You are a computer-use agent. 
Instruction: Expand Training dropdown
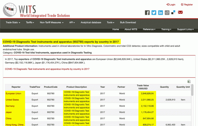(166, 29)
